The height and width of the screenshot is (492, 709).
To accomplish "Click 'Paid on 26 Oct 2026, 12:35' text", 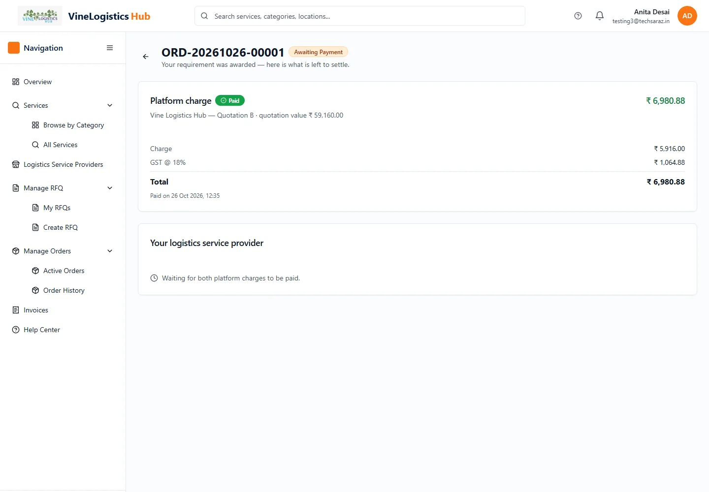I will pos(185,196).
